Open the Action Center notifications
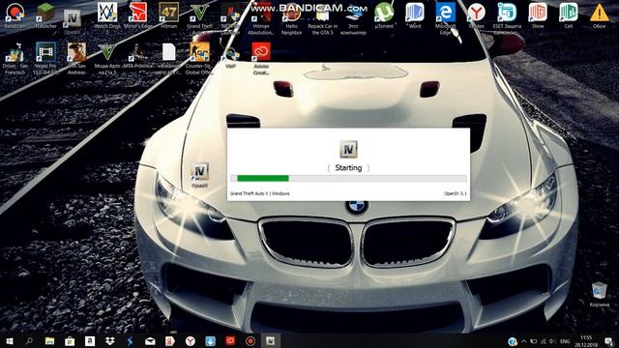The width and height of the screenshot is (619, 348). pyautogui.click(x=609, y=341)
